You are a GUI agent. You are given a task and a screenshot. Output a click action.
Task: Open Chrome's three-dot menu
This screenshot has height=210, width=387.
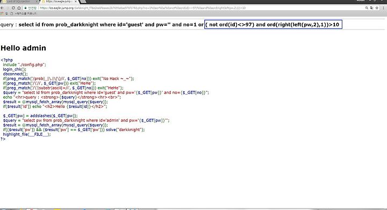point(384,8)
